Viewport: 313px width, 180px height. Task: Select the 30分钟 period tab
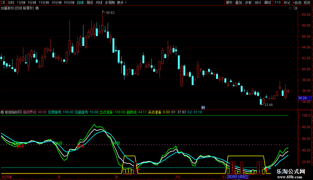(56, 2)
